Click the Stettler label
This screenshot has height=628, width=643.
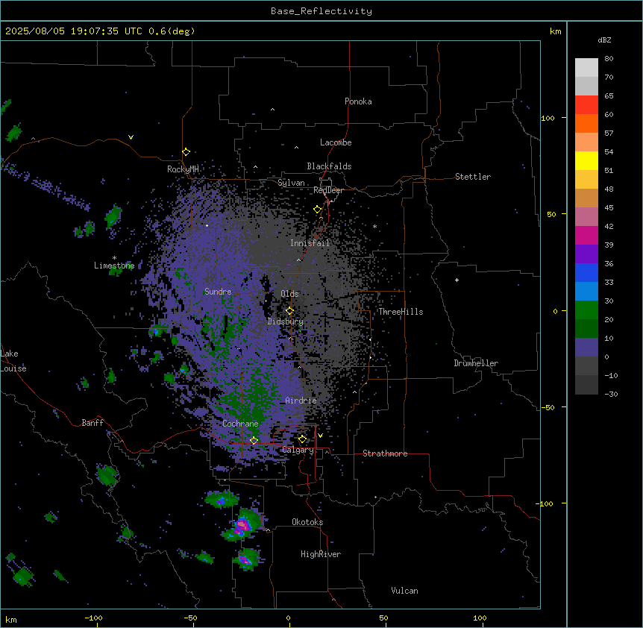[473, 177]
